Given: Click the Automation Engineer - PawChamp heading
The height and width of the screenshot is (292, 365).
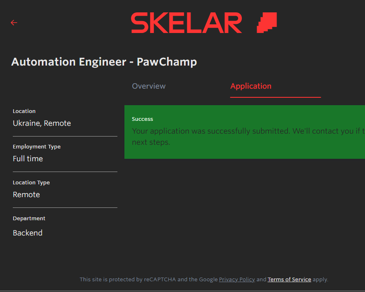Looking at the screenshot, I should (x=104, y=62).
